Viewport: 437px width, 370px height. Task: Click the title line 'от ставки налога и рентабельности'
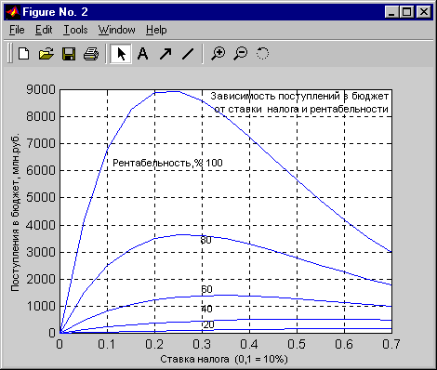click(301, 110)
